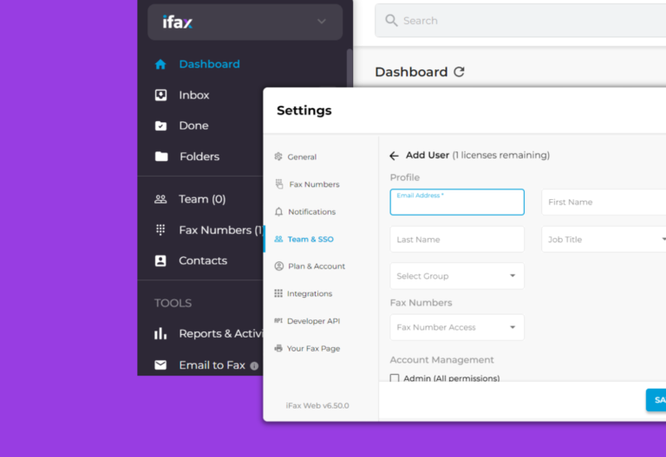Open Contacts in the sidebar

click(x=204, y=261)
